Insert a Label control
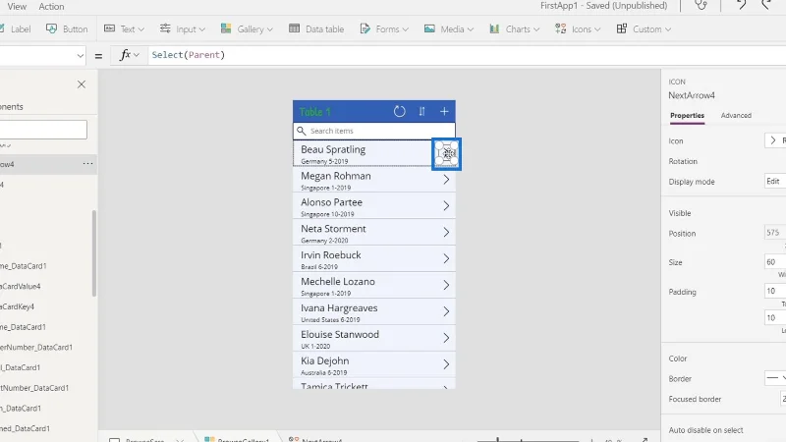 15,29
